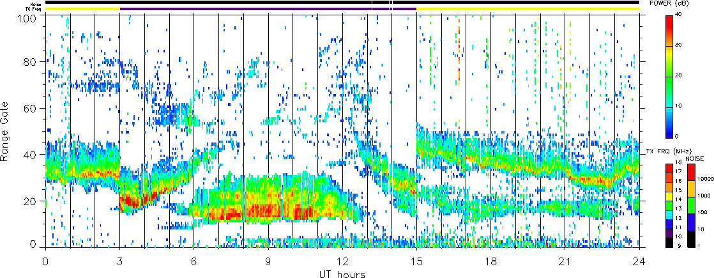714x278 pixels.
Task: Click UT hours tick label 3
Action: click(120, 261)
